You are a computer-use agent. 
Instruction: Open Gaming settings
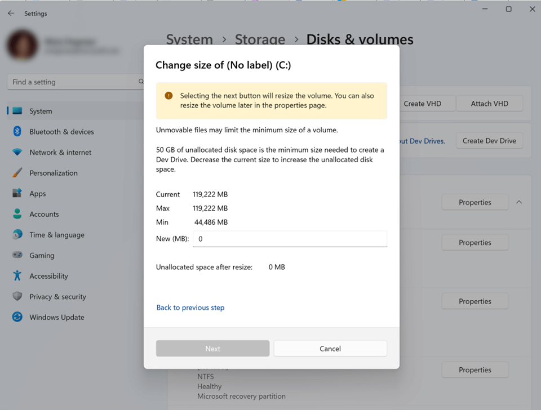point(41,255)
